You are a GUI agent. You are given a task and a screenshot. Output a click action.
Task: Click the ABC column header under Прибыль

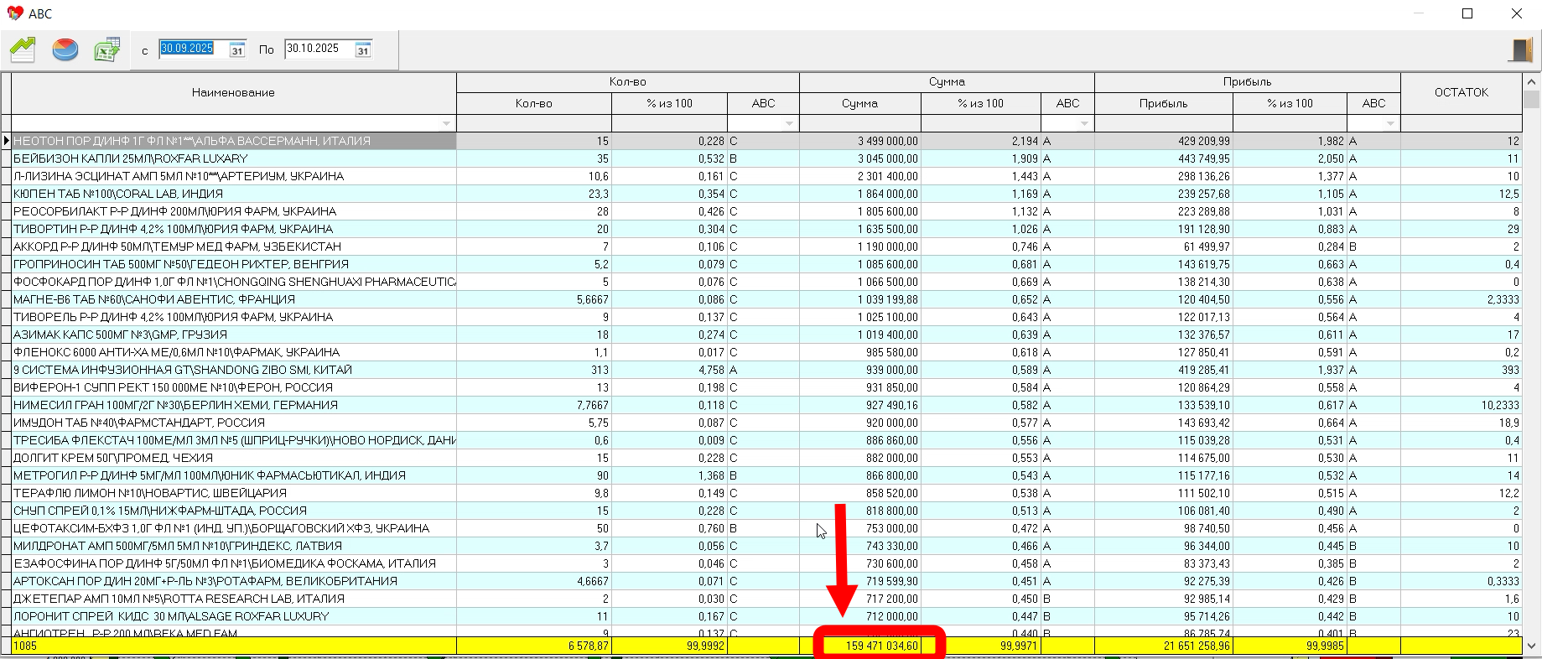[1373, 104]
